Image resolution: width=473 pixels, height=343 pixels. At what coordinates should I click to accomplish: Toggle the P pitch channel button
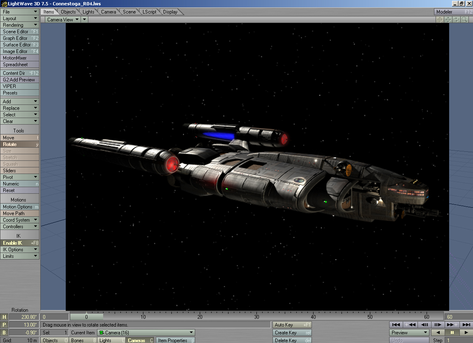(4, 325)
